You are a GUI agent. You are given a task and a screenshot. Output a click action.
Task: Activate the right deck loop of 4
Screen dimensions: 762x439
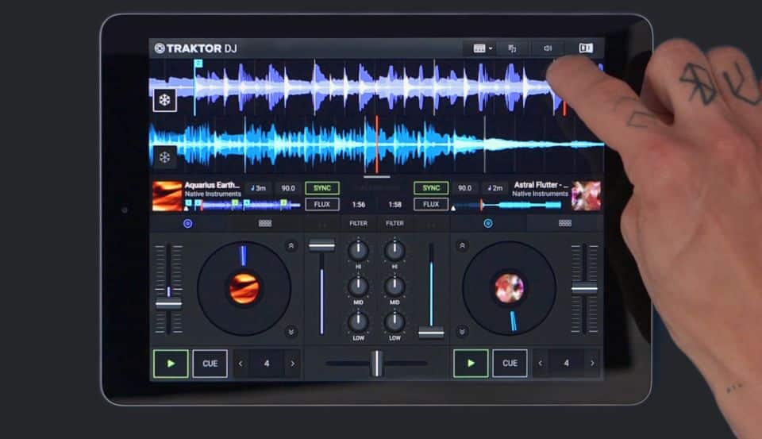click(x=566, y=363)
